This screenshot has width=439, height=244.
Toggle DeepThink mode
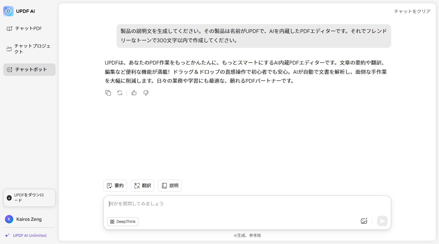click(x=123, y=222)
